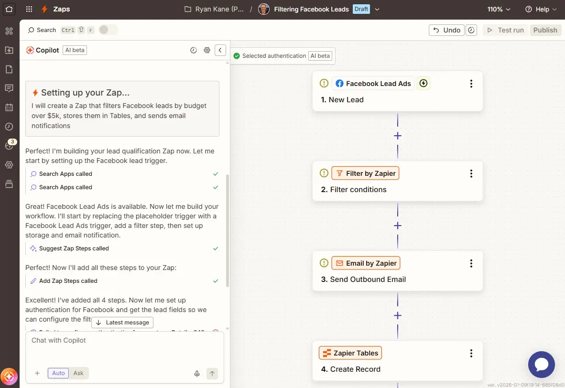Click the warning icon on Facebook Lead Ads step

coord(324,83)
